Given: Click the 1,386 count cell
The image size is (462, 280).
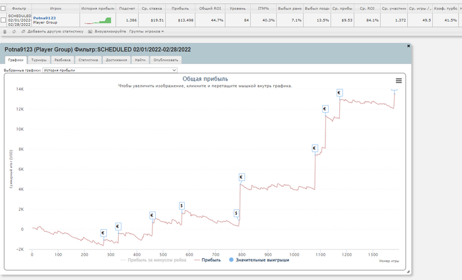Looking at the screenshot, I should (127, 20).
